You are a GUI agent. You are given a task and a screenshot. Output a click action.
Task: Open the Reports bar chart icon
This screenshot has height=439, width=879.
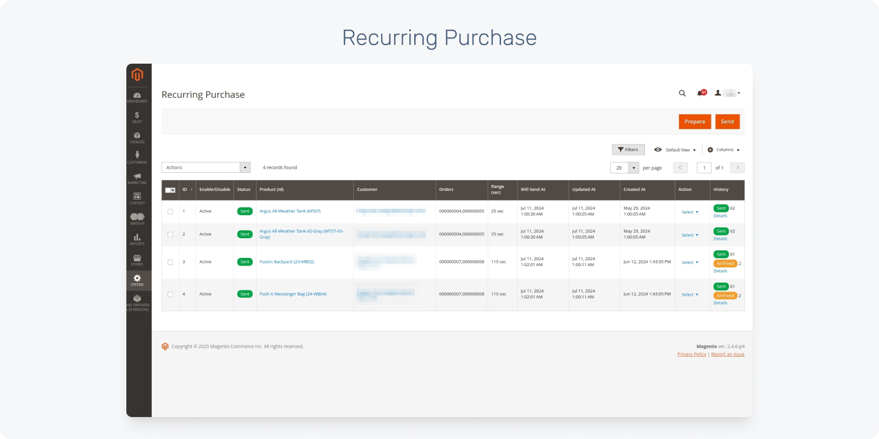click(x=137, y=239)
